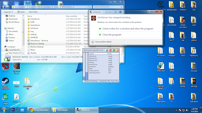
Task: Select the Steam - Shortcut desktop icon
Action: 5,83
